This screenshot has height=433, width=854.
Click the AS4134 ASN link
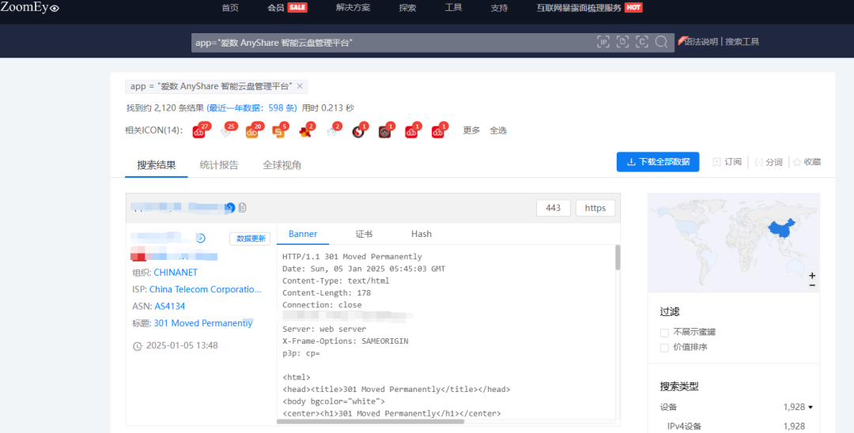click(x=170, y=307)
